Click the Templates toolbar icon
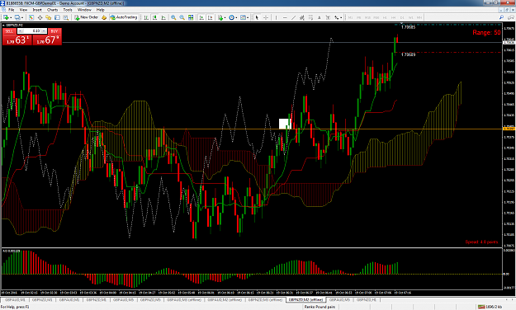The width and height of the screenshot is (516, 310). (243, 17)
